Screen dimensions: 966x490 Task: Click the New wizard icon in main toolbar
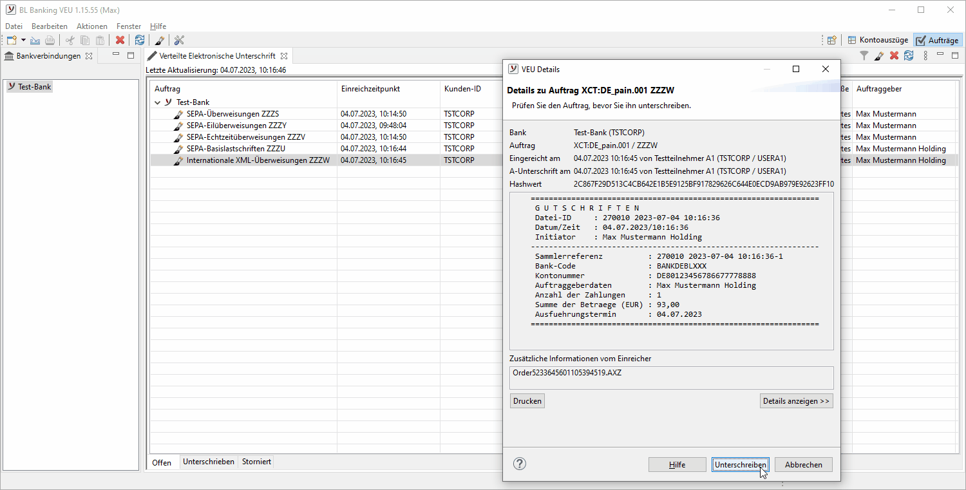(x=12, y=40)
